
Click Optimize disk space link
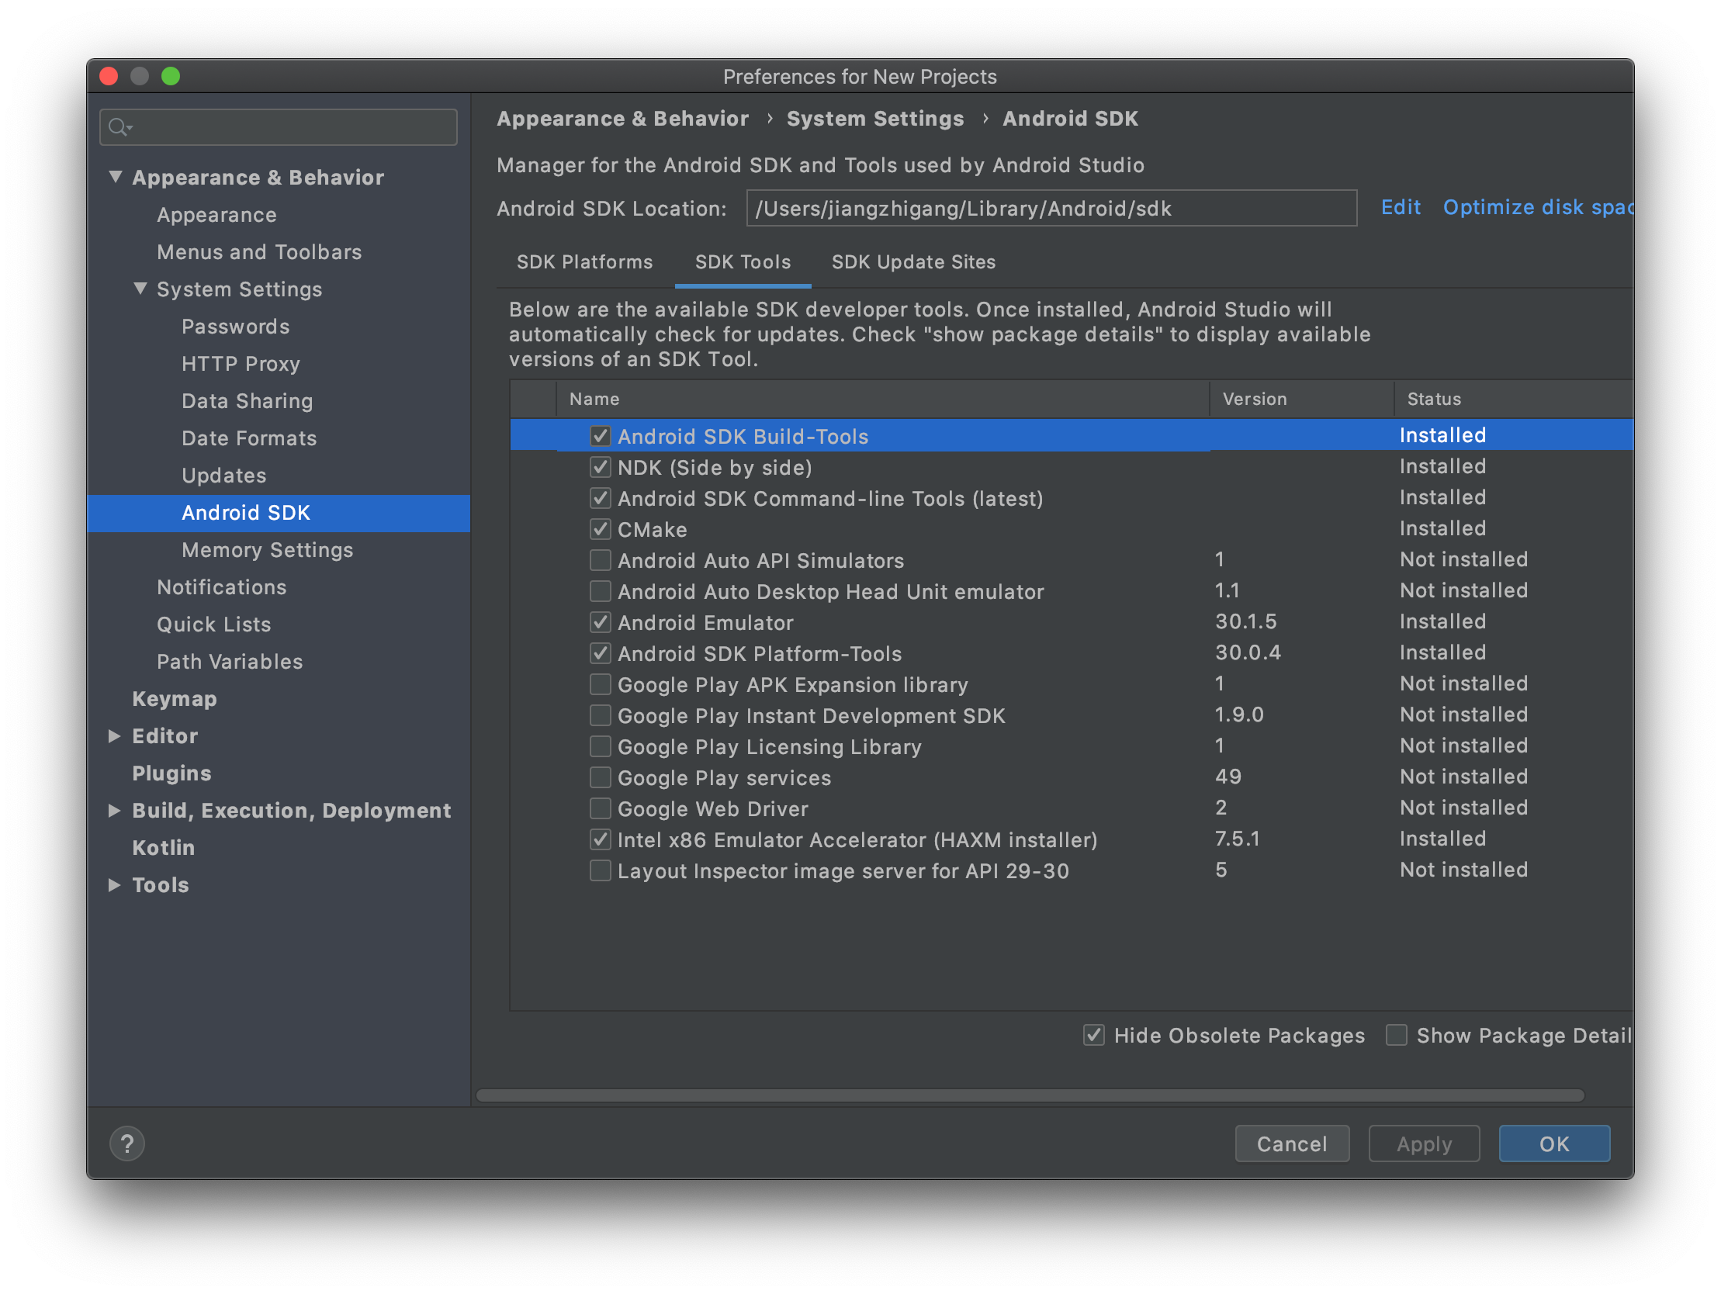(x=1537, y=207)
